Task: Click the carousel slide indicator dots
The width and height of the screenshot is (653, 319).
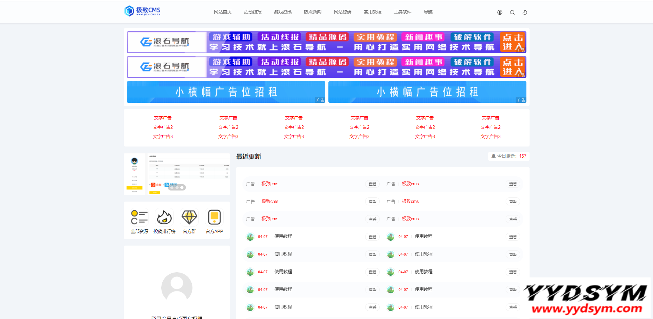Action: click(x=177, y=187)
